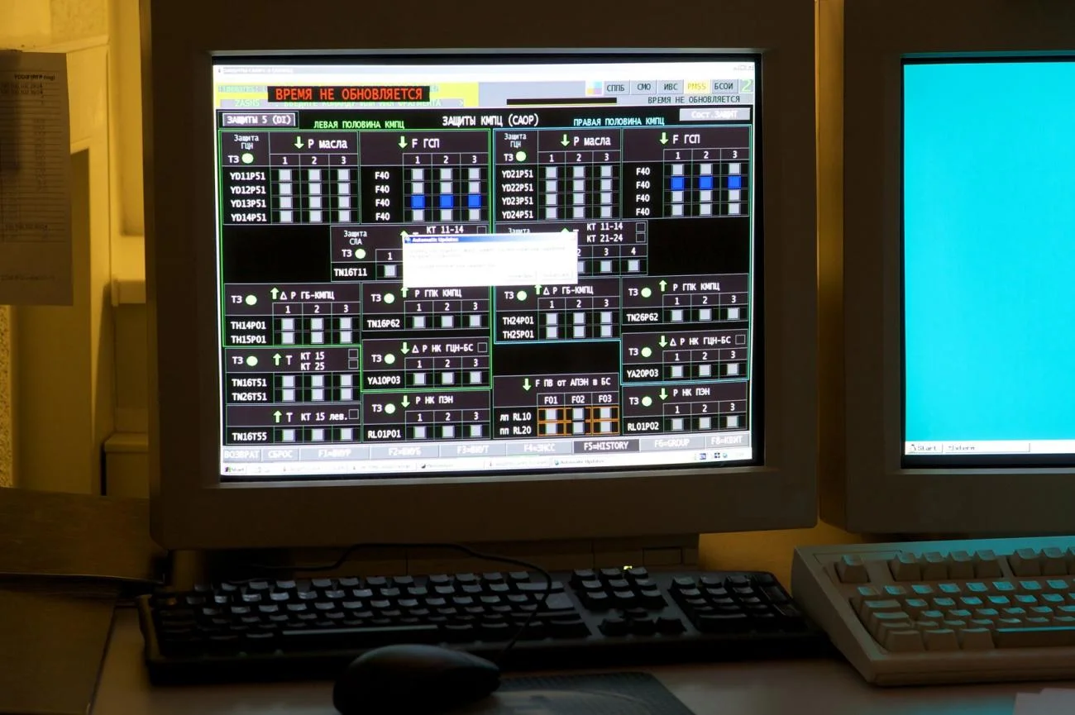
Task: Click the Start button on the right monitor
Action: pyautogui.click(x=924, y=448)
